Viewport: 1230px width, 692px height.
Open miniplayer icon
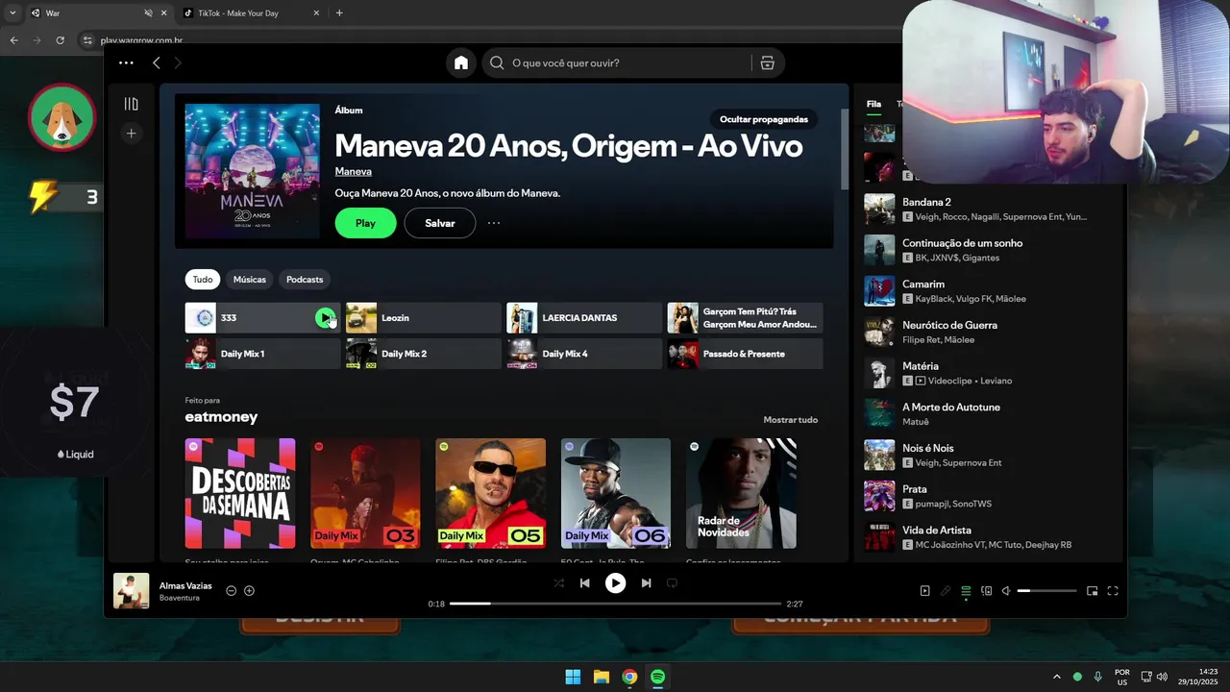tap(1092, 591)
